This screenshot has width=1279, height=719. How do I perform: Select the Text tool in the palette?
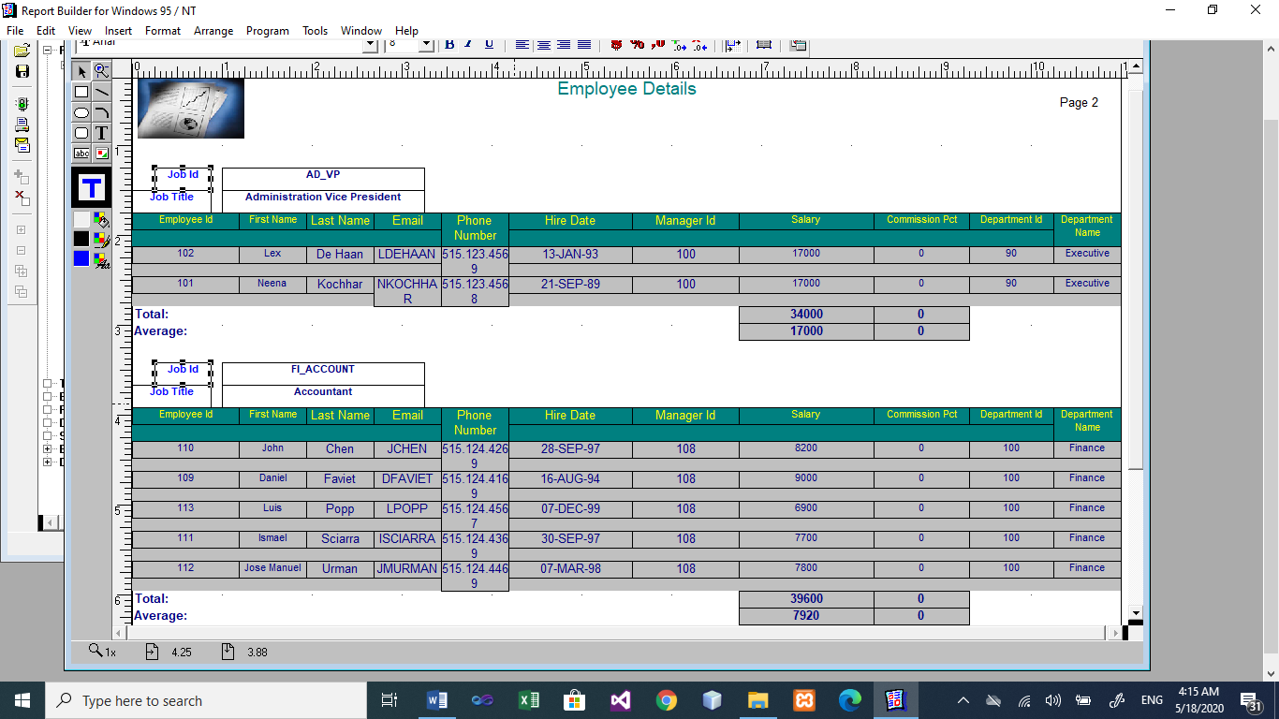click(x=100, y=133)
